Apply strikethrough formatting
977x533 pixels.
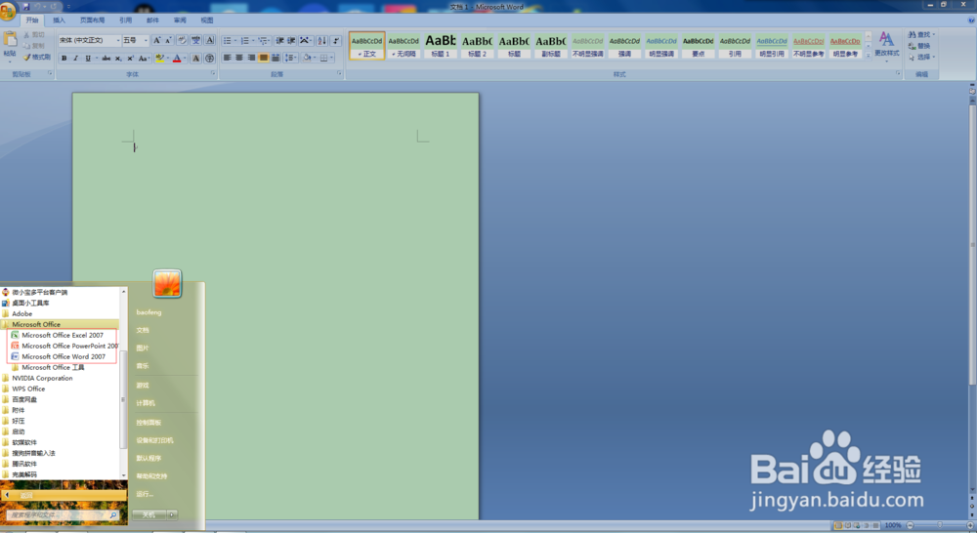106,58
